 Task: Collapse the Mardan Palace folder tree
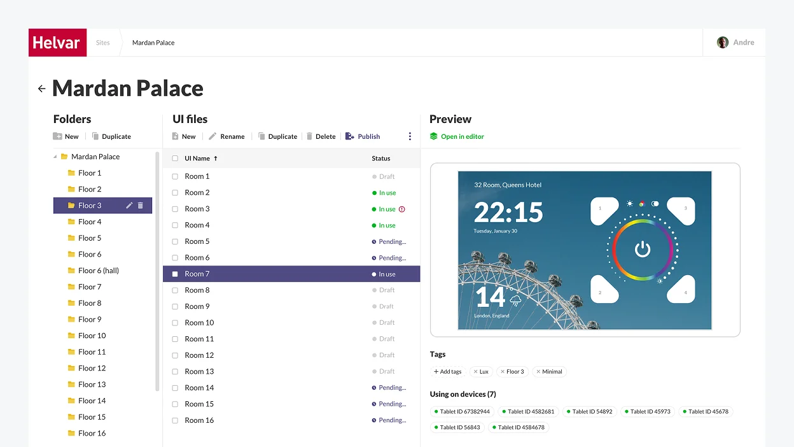55,157
